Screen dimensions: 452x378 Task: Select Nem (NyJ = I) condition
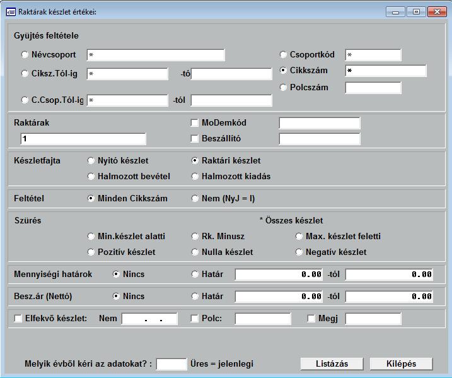pos(195,199)
